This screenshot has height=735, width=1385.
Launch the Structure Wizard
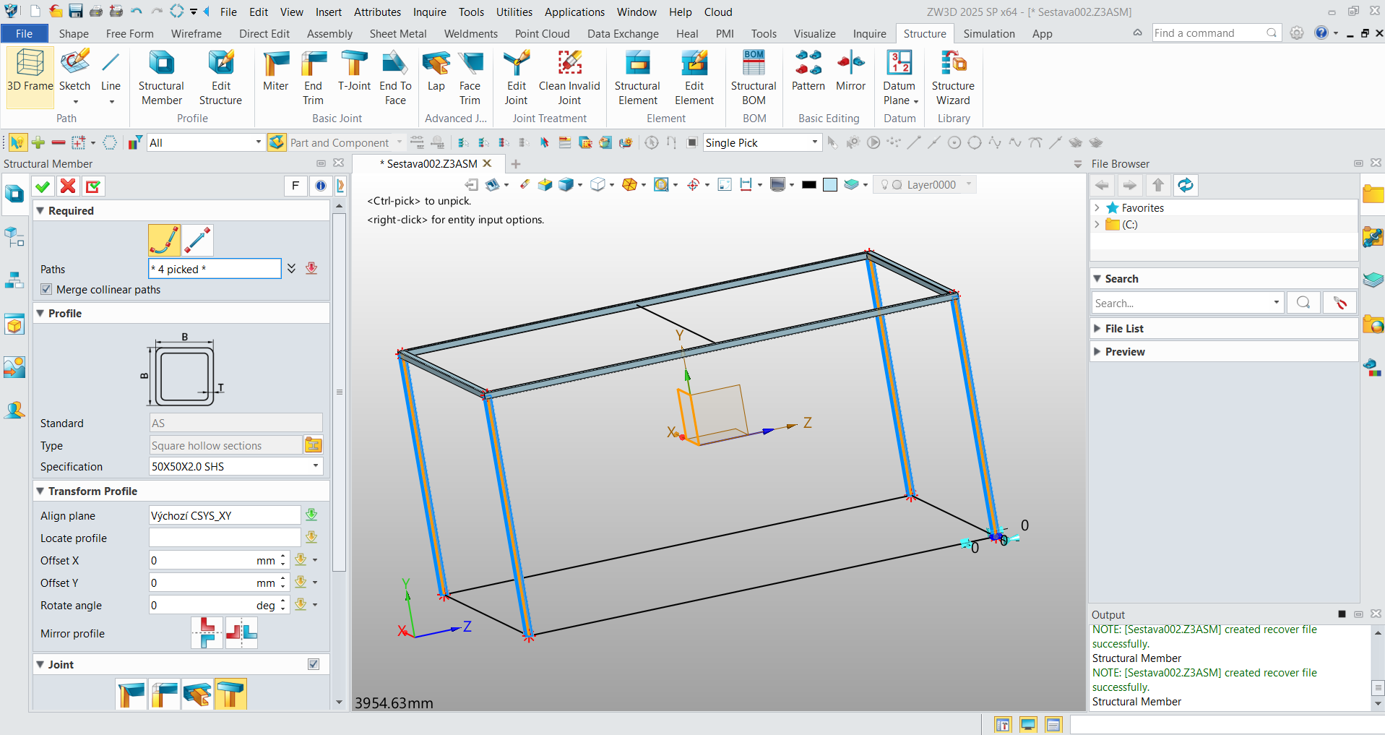pyautogui.click(x=953, y=77)
